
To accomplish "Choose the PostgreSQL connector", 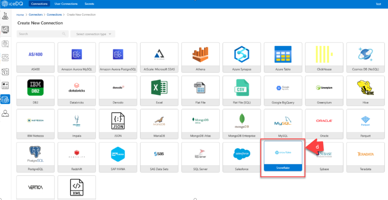I will point(35,157).
